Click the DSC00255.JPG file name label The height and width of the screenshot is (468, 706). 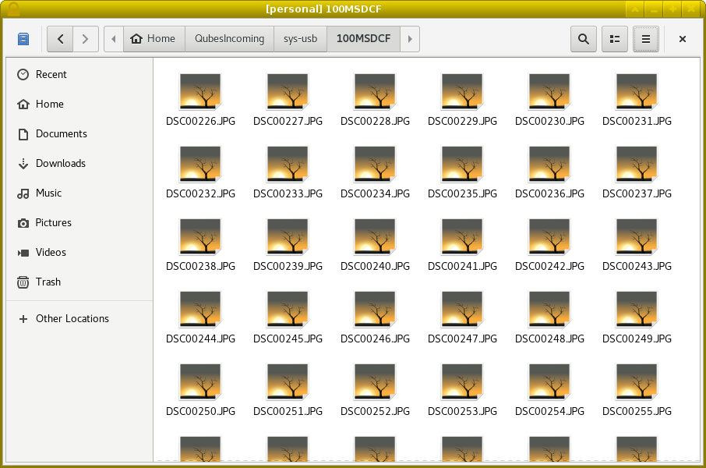(x=637, y=411)
